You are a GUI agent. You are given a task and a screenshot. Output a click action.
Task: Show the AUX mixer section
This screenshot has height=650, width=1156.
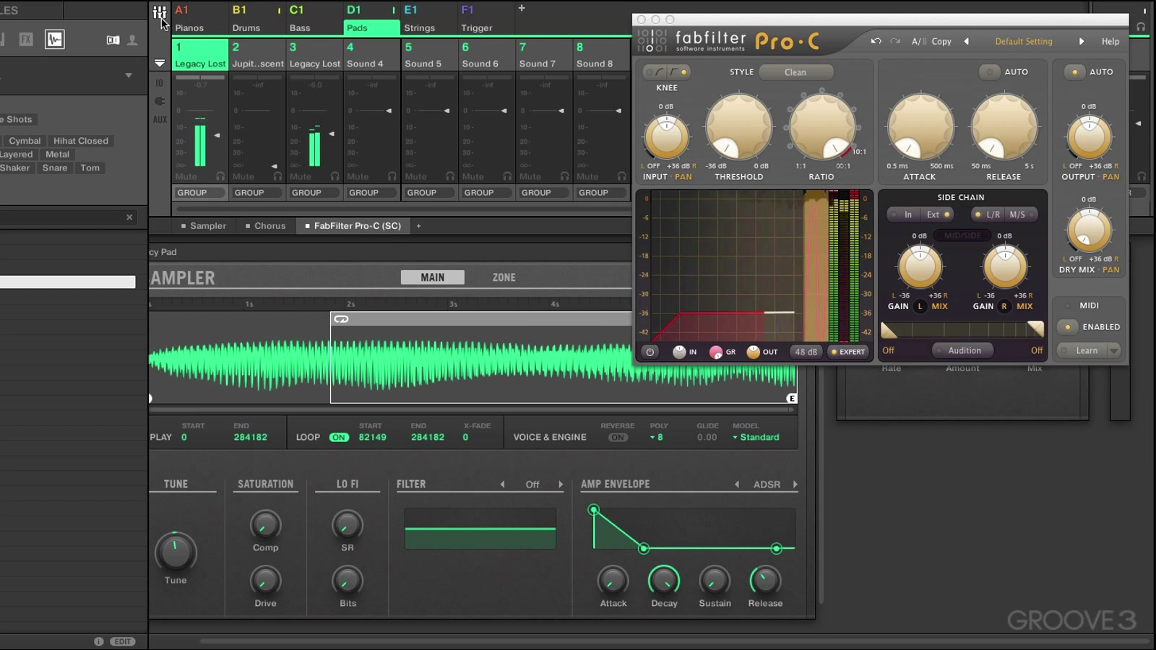[x=160, y=120]
